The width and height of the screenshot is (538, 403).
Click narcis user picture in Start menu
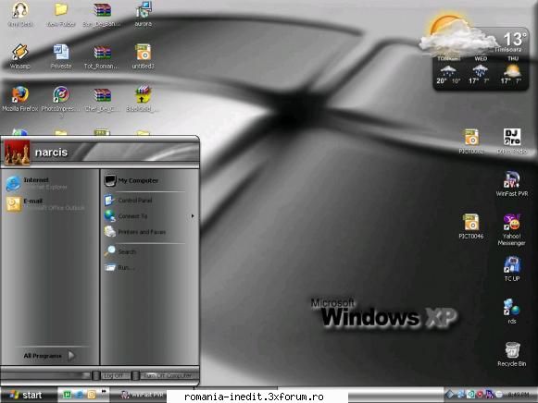(17, 153)
